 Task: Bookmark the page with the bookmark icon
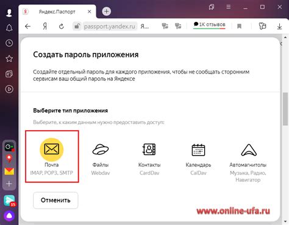coord(239,26)
